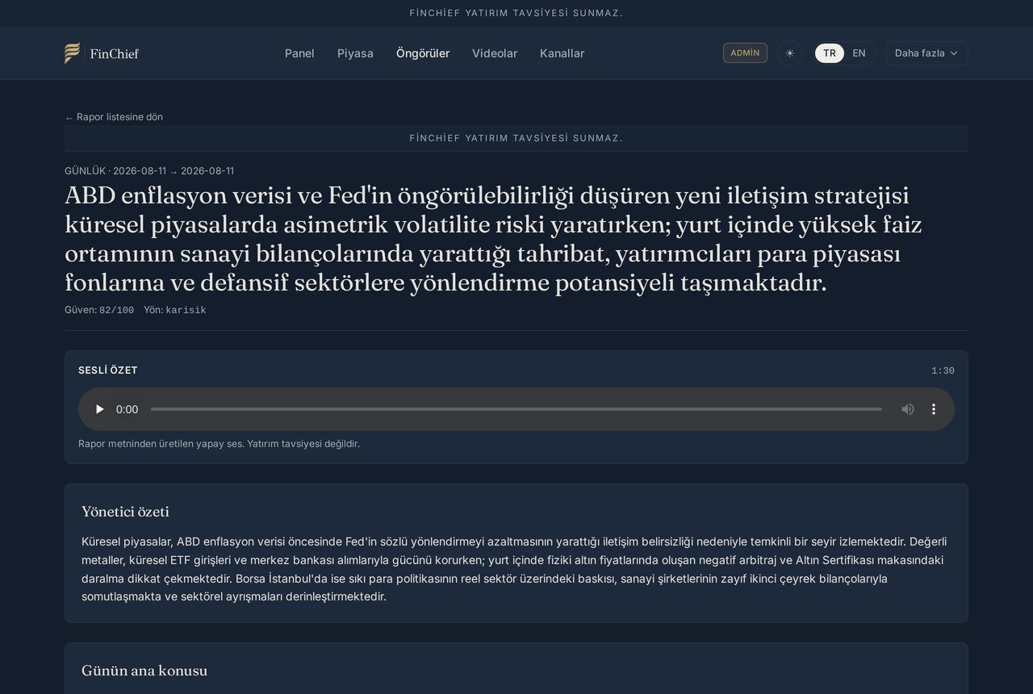Screen dimensions: 1033x694
Task: Click the GÜNLÜK date range text
Action: click(149, 171)
